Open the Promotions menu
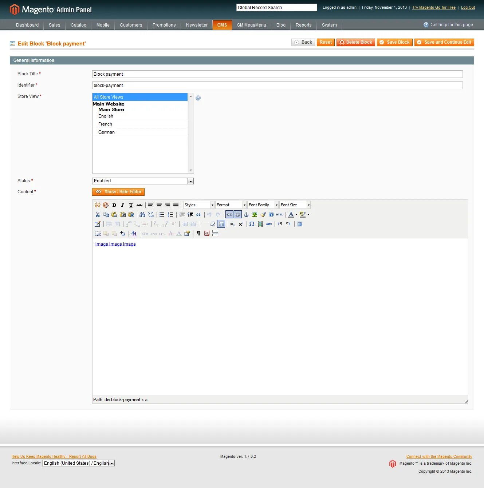The image size is (484, 488). click(164, 25)
